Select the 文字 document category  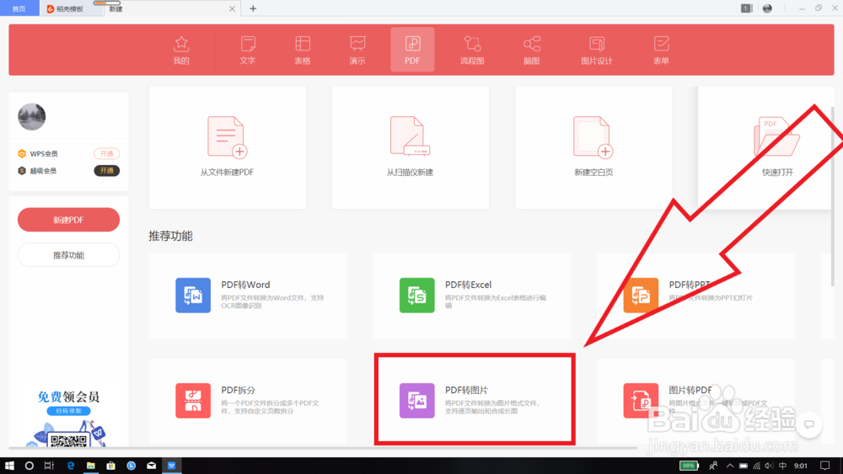pyautogui.click(x=247, y=50)
